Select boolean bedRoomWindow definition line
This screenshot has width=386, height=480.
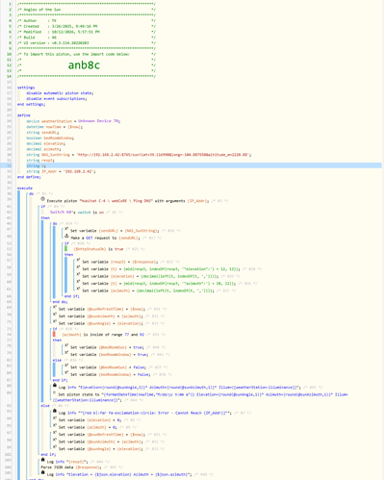[50, 138]
